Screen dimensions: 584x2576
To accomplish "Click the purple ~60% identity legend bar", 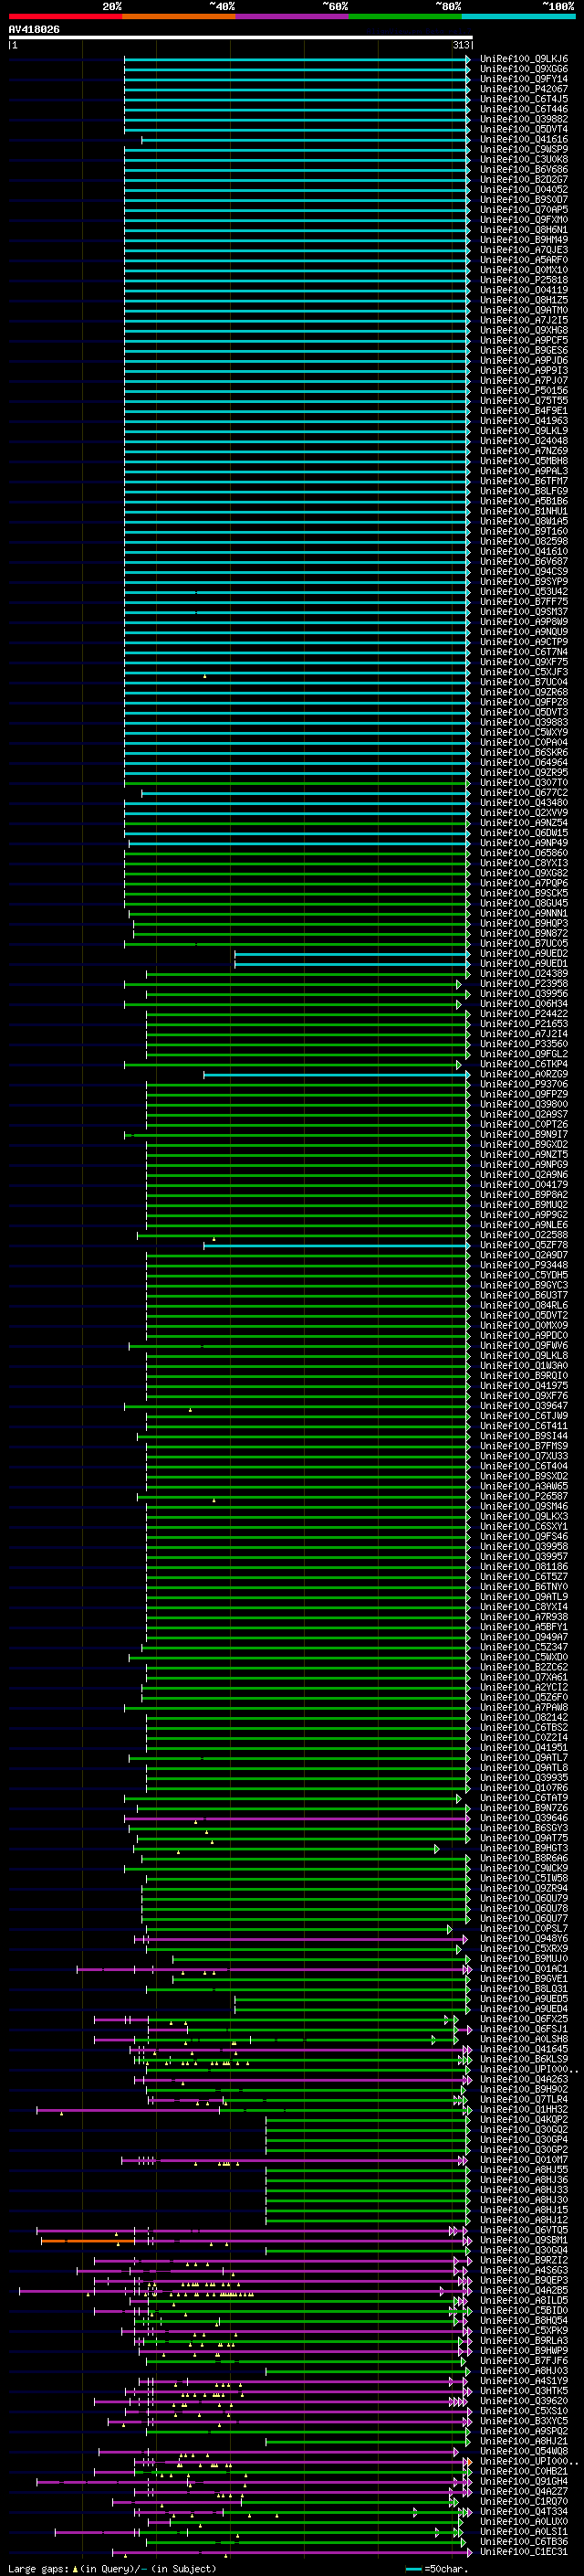I will point(293,16).
